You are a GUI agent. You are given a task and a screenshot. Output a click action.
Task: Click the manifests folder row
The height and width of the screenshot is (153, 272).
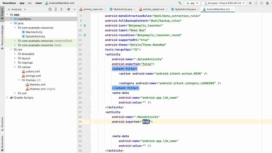(41, 19)
